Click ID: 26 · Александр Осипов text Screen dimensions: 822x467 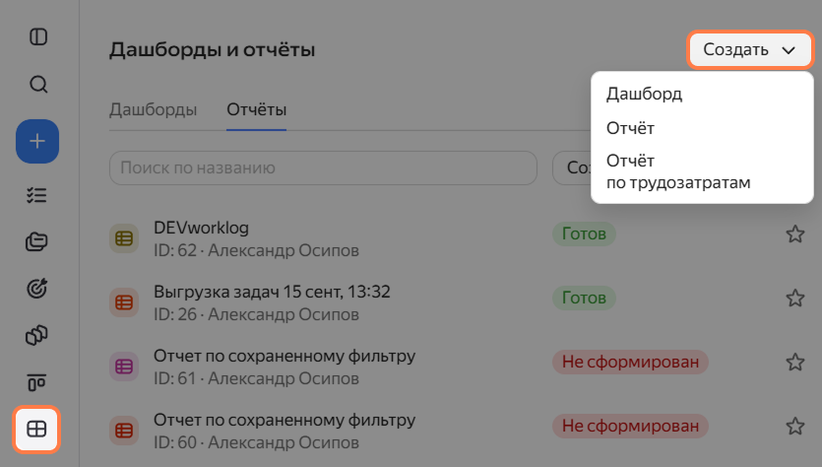click(x=256, y=315)
